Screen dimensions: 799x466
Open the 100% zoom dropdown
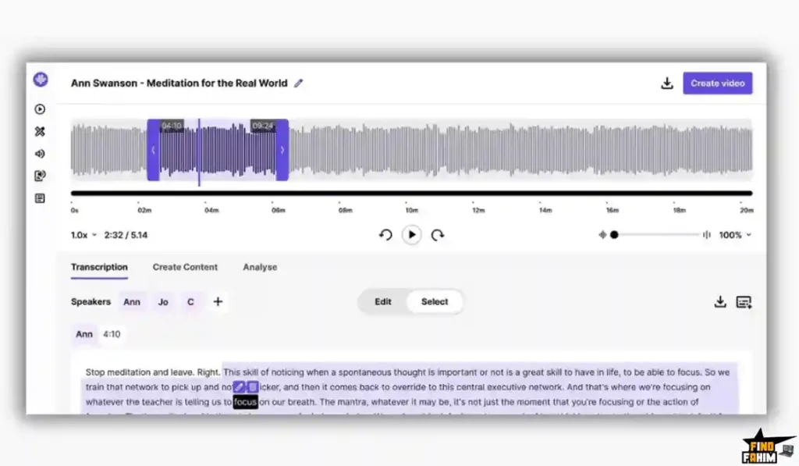pos(734,234)
